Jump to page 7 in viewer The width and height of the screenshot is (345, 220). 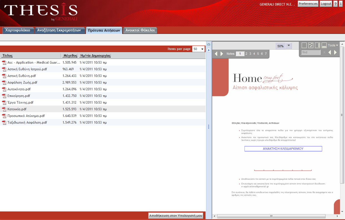[x=266, y=54]
